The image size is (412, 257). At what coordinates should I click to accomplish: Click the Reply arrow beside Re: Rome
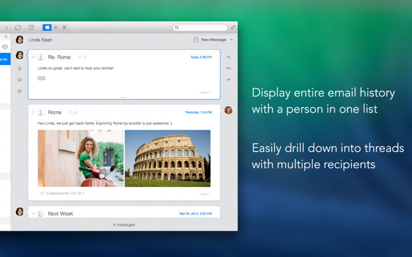229,57
